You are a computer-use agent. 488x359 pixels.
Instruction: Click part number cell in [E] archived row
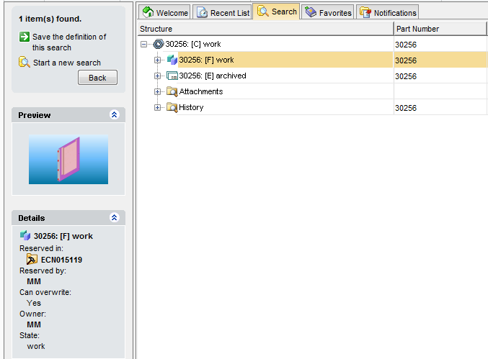[440, 76]
